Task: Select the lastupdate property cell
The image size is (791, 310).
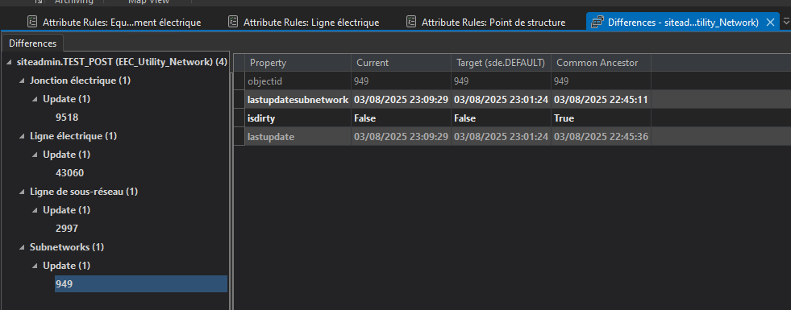Action: pyautogui.click(x=298, y=136)
